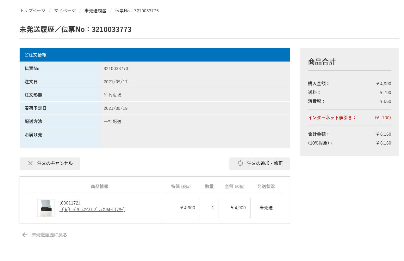Open マイページ breadcrumb link
Viewport: 404px width, 261px height.
[65, 11]
